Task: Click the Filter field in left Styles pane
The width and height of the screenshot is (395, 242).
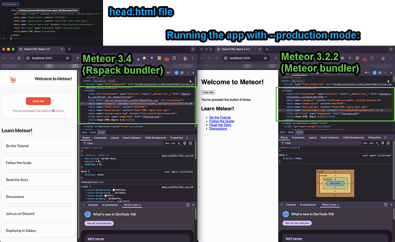Action: (x=114, y=143)
